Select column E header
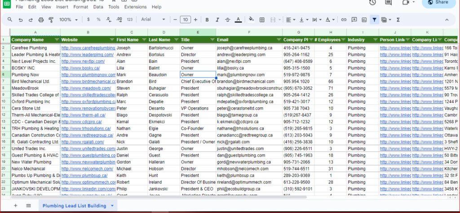Image resolution: width=460 pixels, height=213 pixels. [x=198, y=32]
